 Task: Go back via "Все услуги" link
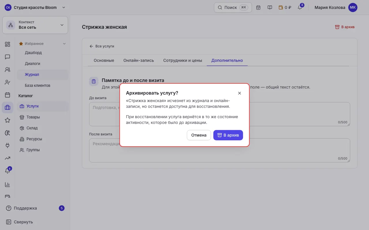(x=102, y=46)
